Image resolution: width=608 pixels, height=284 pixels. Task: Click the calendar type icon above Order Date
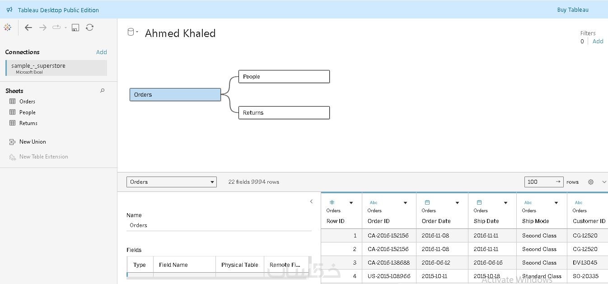pyautogui.click(x=427, y=202)
